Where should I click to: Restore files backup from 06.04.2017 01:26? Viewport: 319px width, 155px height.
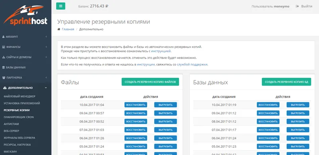pyautogui.click(x=136, y=138)
